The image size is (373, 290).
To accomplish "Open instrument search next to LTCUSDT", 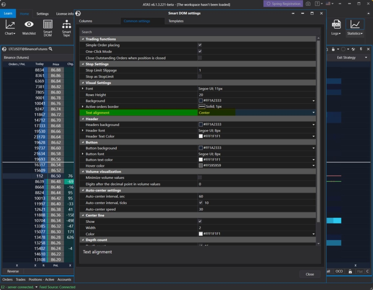I will pyautogui.click(x=51, y=48).
